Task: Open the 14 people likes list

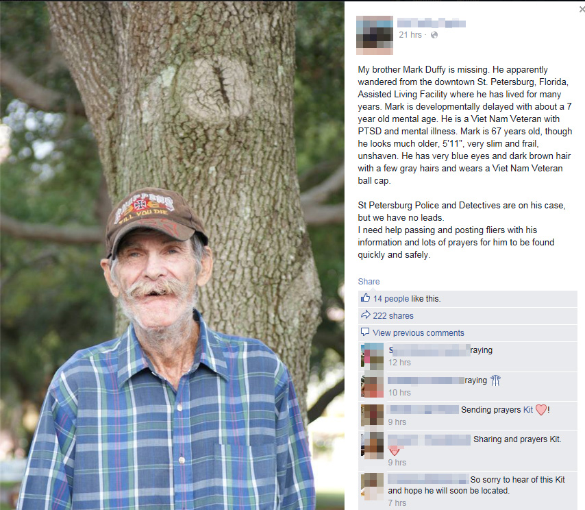Action: tap(391, 299)
